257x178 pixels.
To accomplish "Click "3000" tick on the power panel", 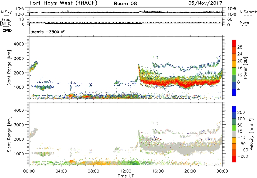I will pos(19,58).
